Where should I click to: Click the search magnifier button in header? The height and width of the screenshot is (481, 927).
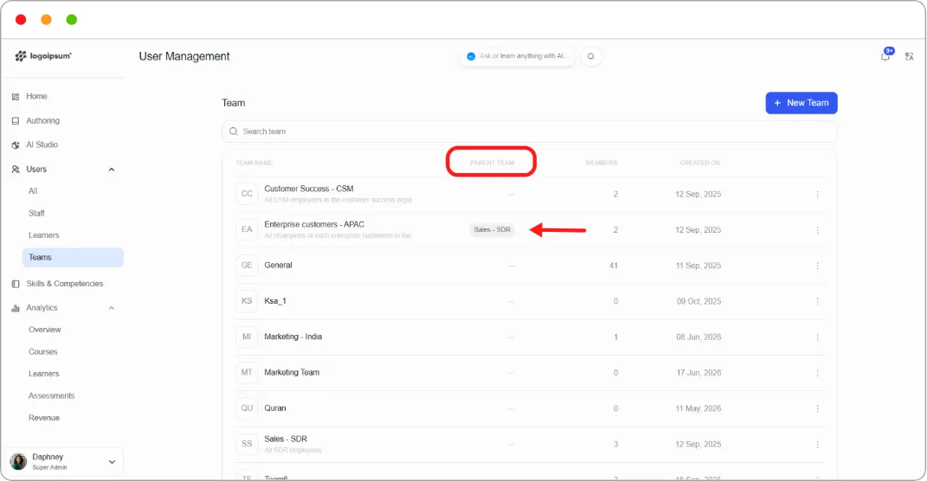tap(590, 56)
